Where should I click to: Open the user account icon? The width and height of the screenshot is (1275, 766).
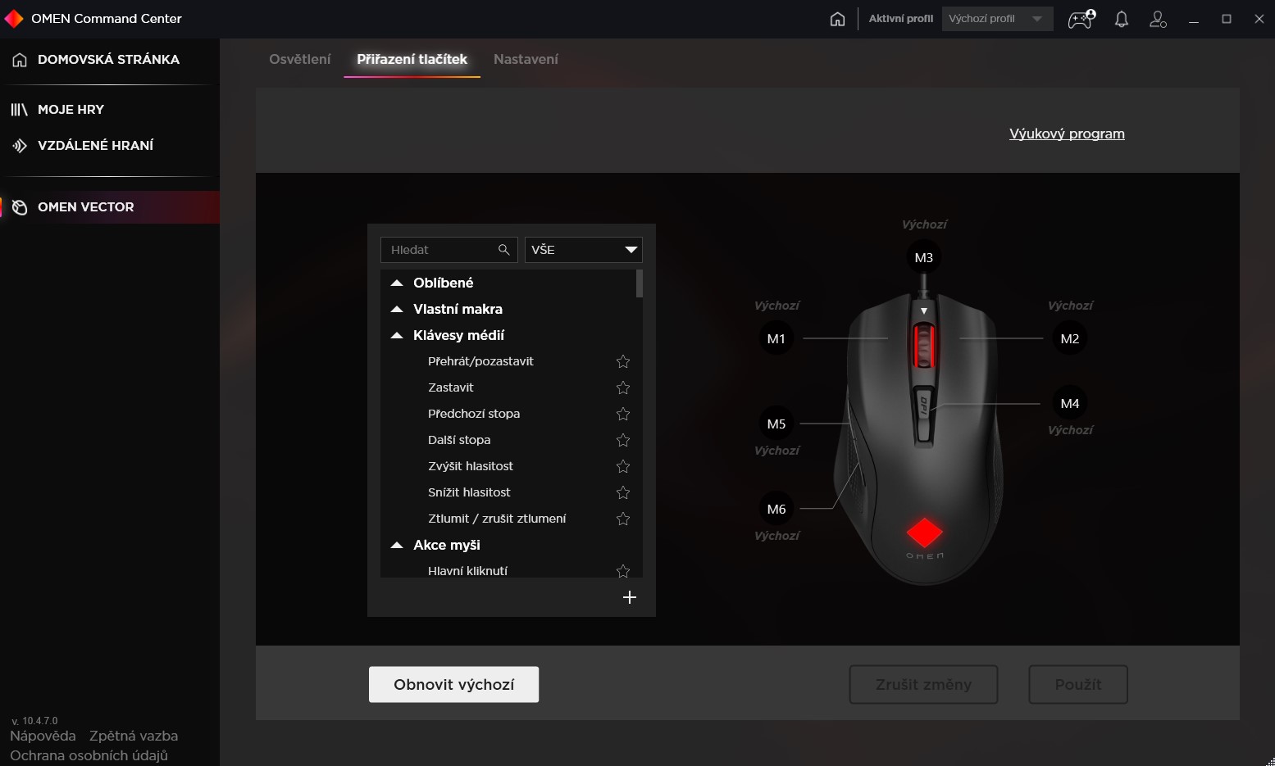[1158, 19]
